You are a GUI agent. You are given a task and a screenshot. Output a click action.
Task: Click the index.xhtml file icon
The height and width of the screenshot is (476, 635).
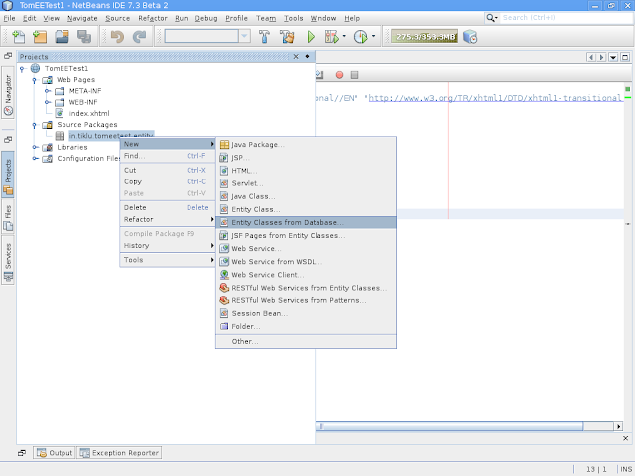60,113
